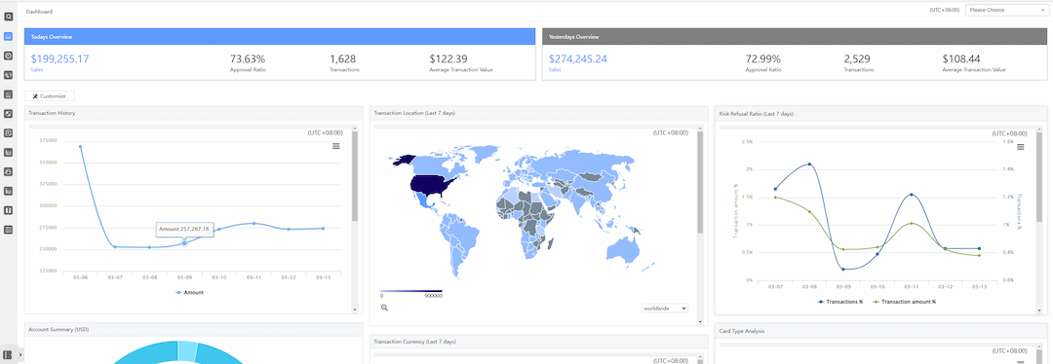Click the $199,255.17 Sales link
1053x364 pixels.
(x=59, y=59)
